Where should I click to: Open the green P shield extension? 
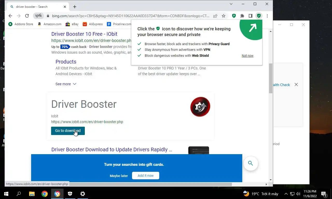click(x=234, y=16)
